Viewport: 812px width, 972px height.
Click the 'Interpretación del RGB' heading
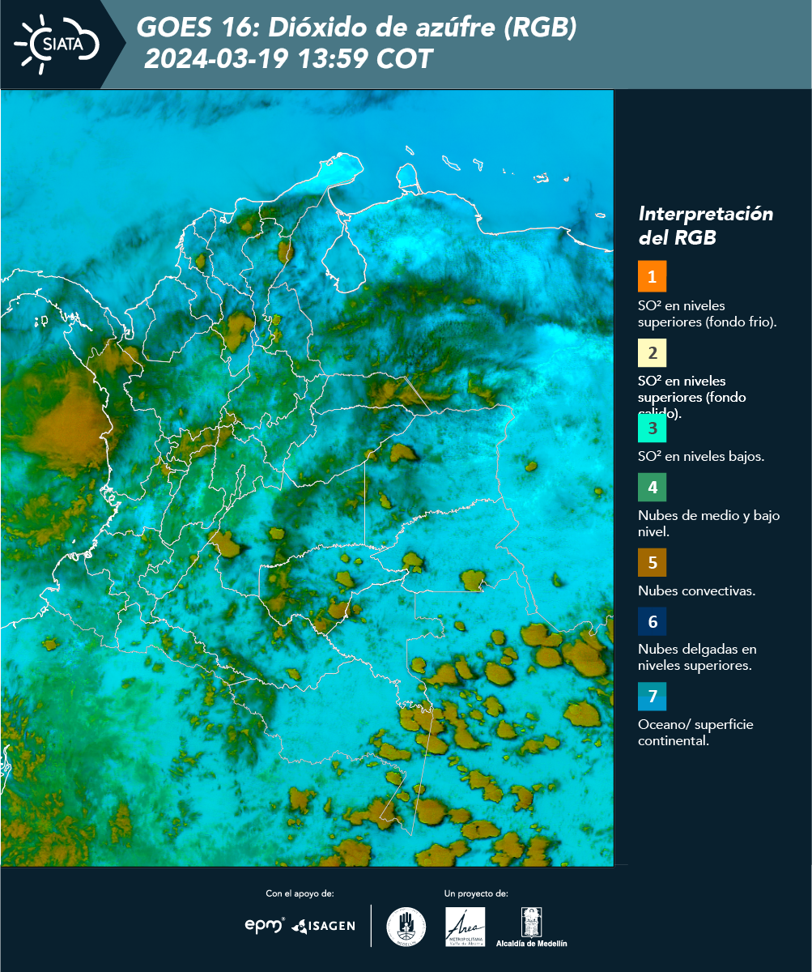705,226
